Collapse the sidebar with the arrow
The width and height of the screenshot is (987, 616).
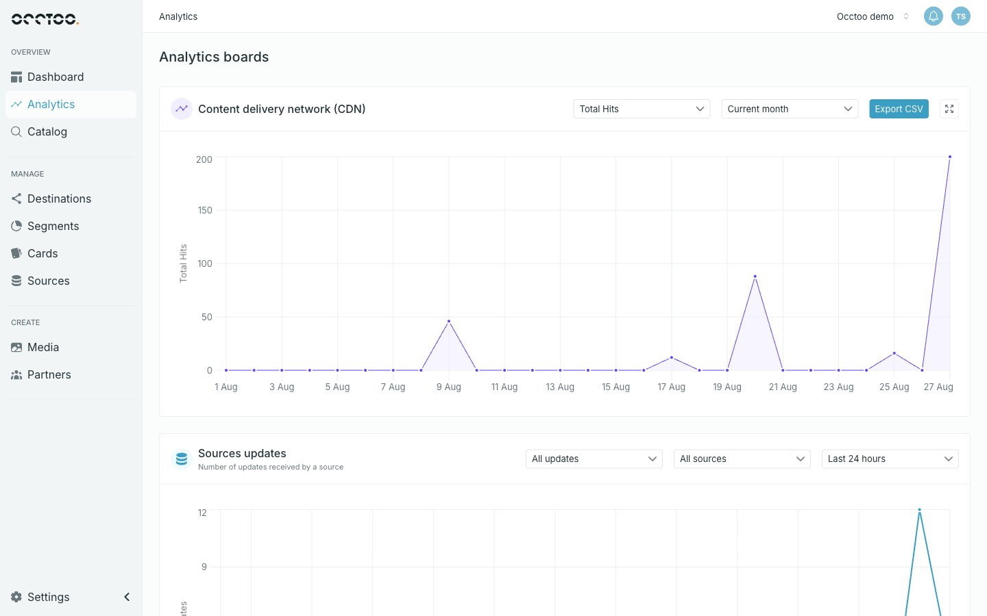click(x=127, y=597)
